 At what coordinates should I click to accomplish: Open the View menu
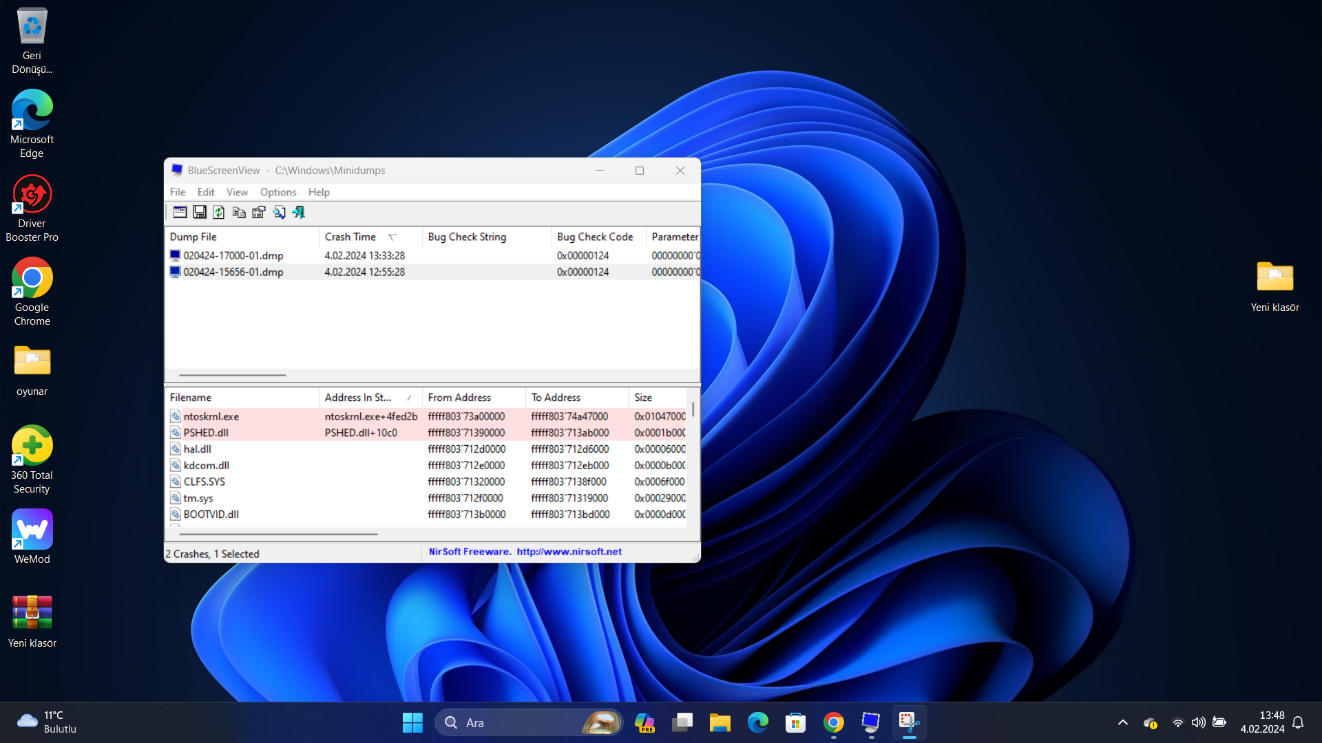tap(237, 192)
